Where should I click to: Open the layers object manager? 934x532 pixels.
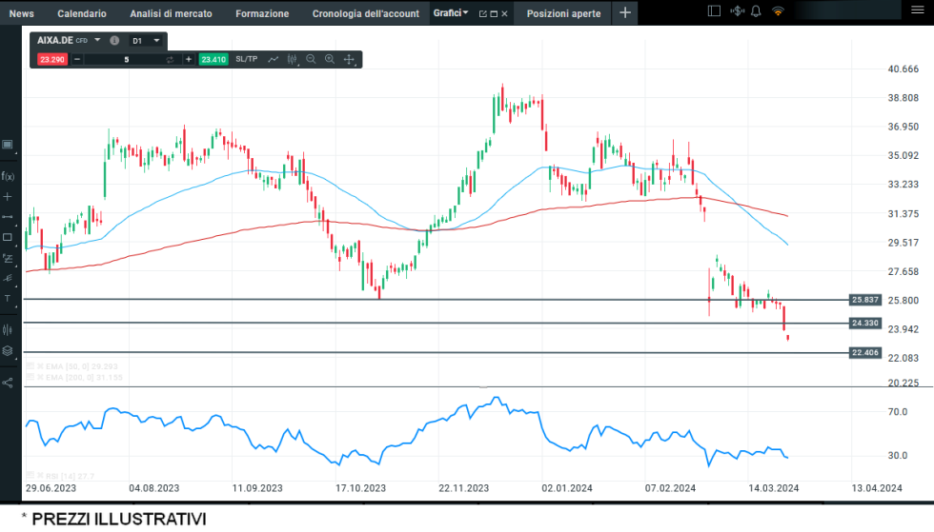point(8,351)
